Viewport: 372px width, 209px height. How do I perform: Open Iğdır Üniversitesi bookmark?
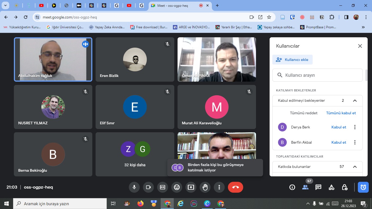tap(65, 27)
